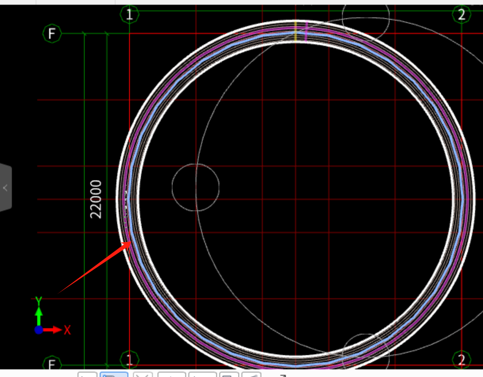Select axis bubble 1 at top
Image resolution: width=483 pixels, height=377 pixels.
pyautogui.click(x=129, y=14)
